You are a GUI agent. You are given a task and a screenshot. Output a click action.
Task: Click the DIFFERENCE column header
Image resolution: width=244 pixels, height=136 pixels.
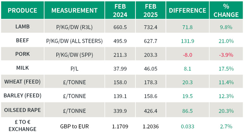point(188,10)
